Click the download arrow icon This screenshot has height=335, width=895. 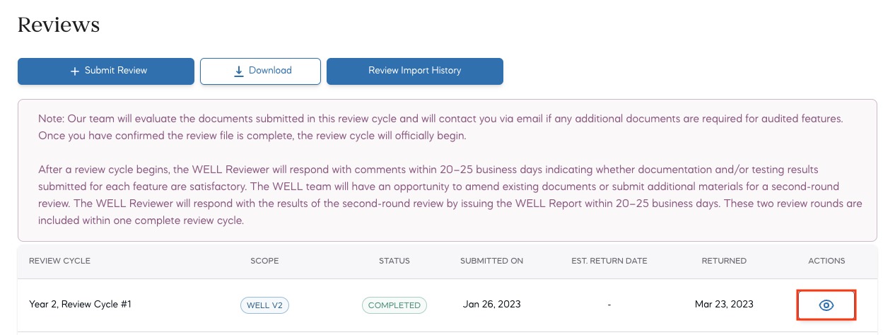coord(239,71)
